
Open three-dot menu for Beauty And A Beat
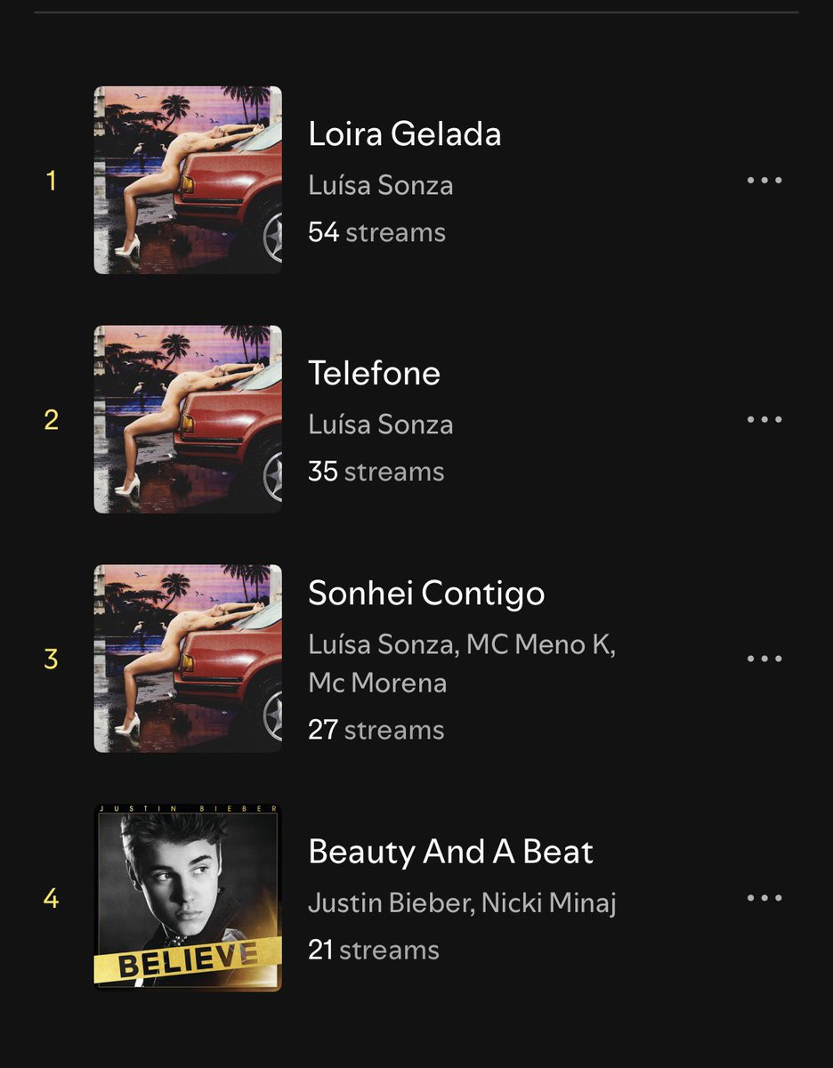pyautogui.click(x=764, y=898)
